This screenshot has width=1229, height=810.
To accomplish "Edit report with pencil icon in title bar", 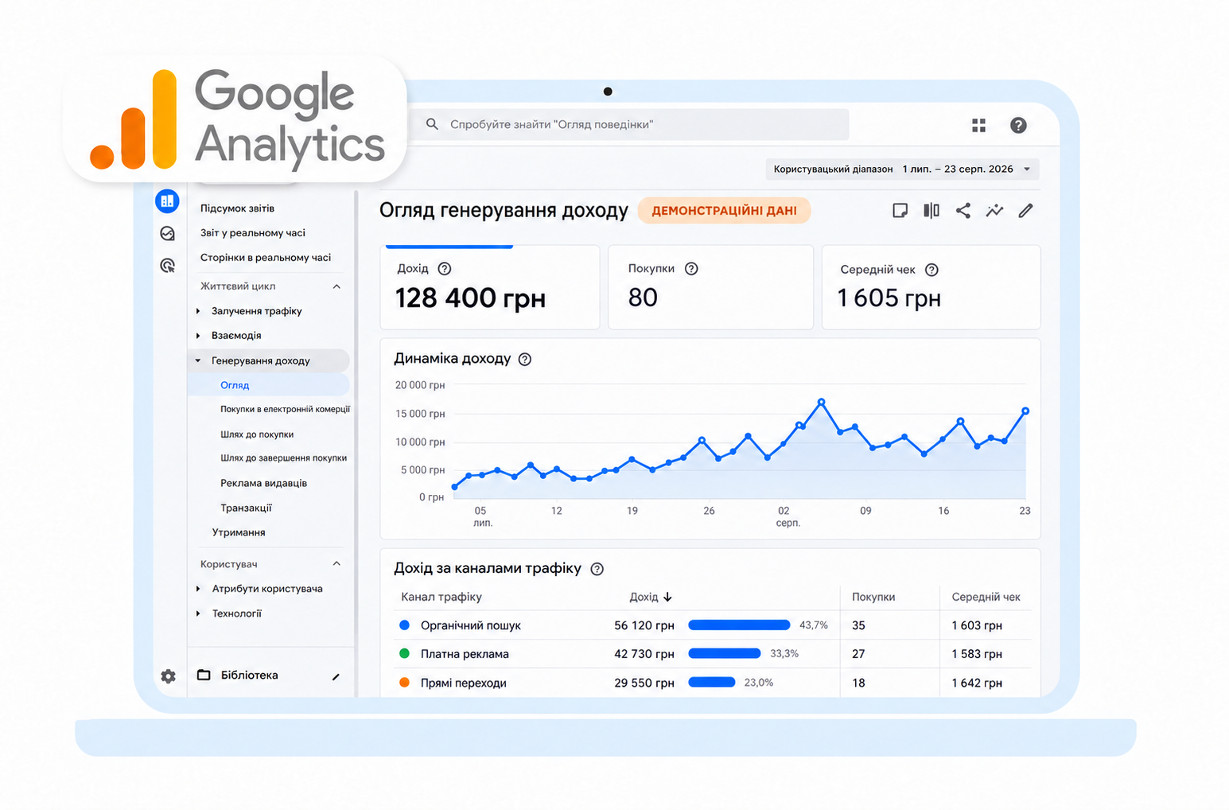I will (x=1025, y=210).
